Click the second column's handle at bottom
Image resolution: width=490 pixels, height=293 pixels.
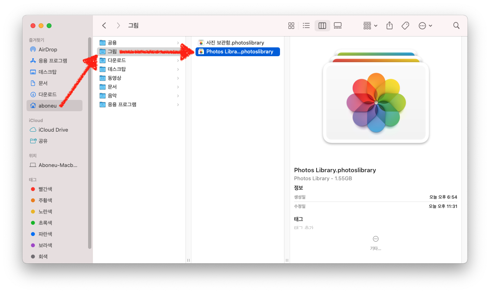point(287,260)
